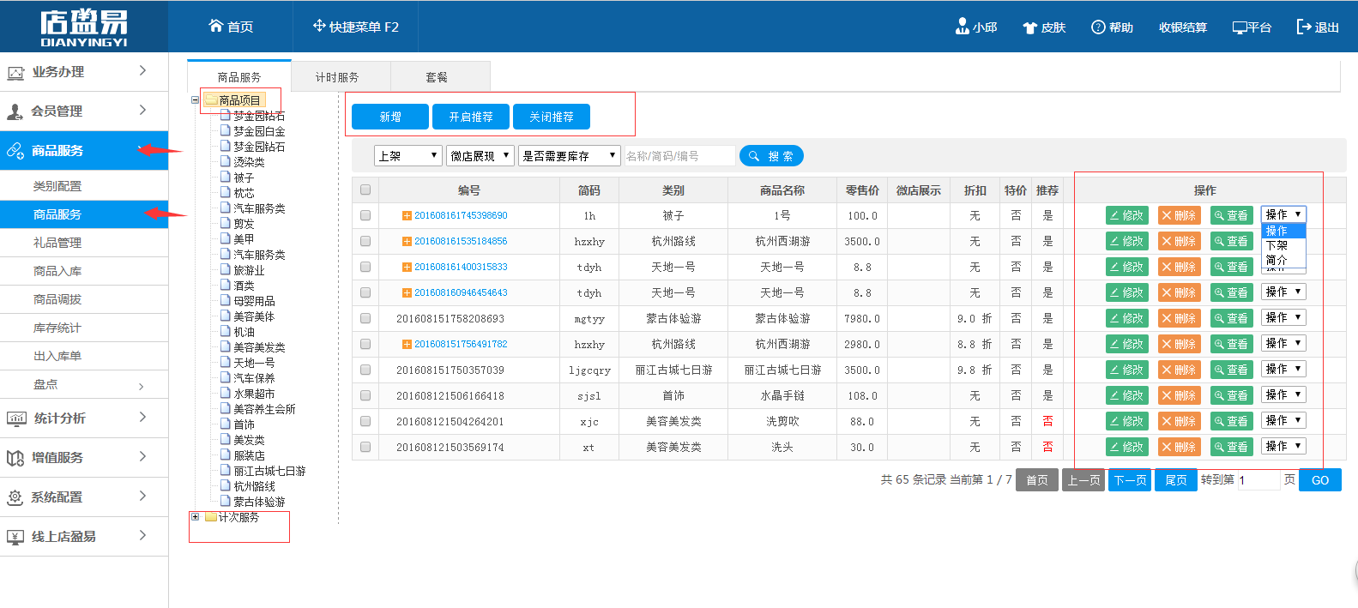Click the 系统配置 gear icon

click(15, 497)
